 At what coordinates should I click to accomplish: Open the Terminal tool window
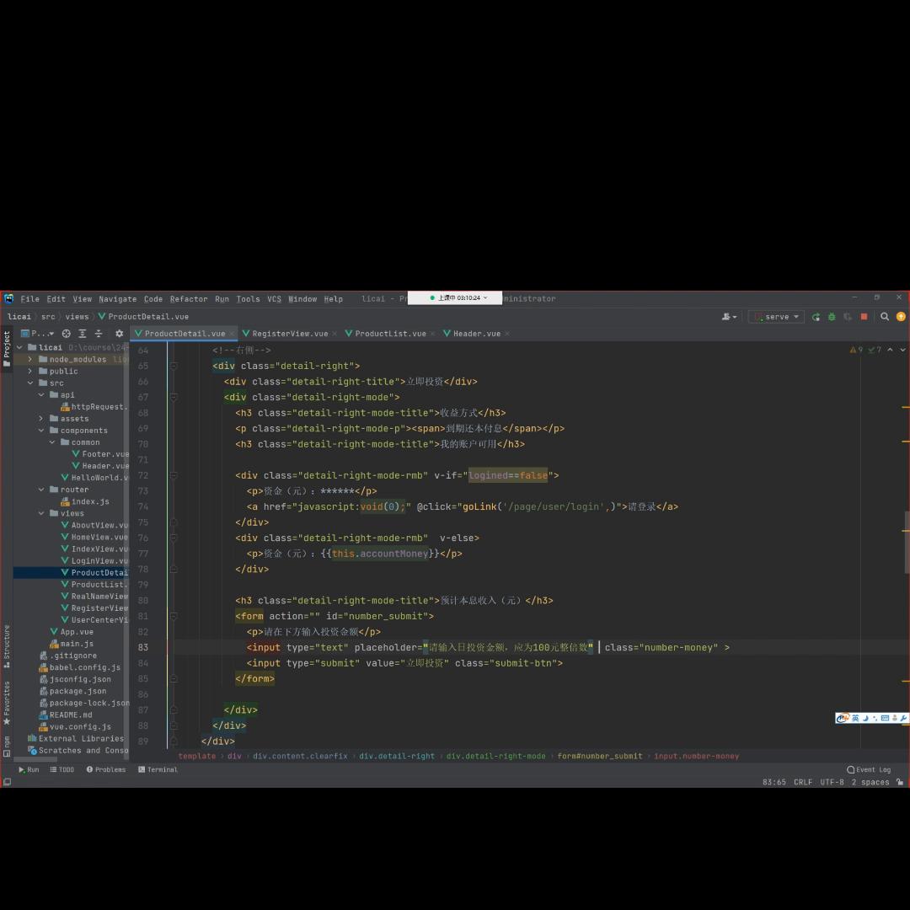click(x=158, y=769)
